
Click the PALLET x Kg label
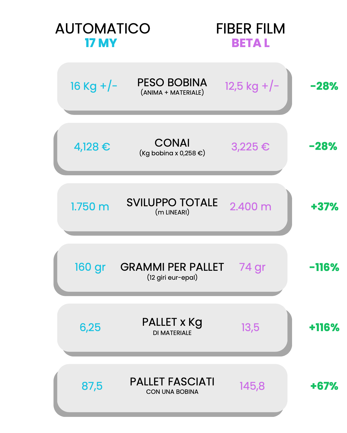(x=172, y=322)
